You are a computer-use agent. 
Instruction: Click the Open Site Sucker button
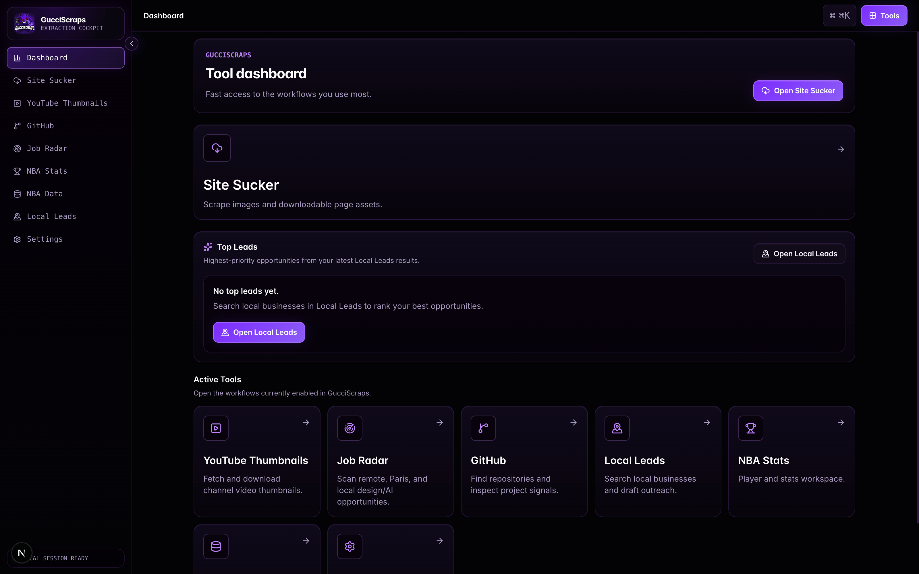coord(798,91)
